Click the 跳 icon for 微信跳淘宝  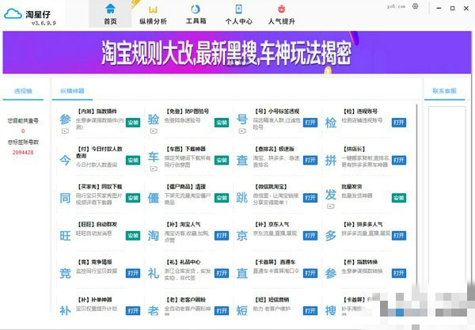pos(242,198)
